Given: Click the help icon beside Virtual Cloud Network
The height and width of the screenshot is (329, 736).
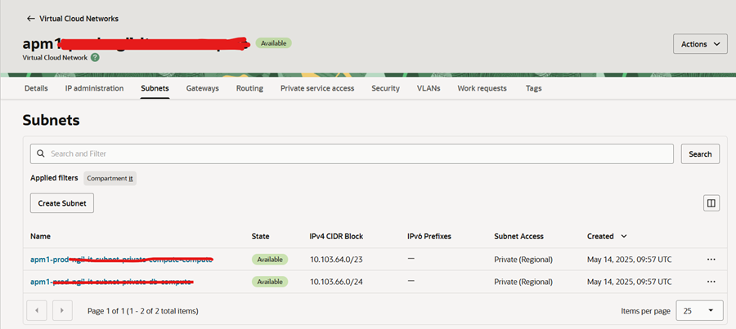Looking at the screenshot, I should point(95,58).
